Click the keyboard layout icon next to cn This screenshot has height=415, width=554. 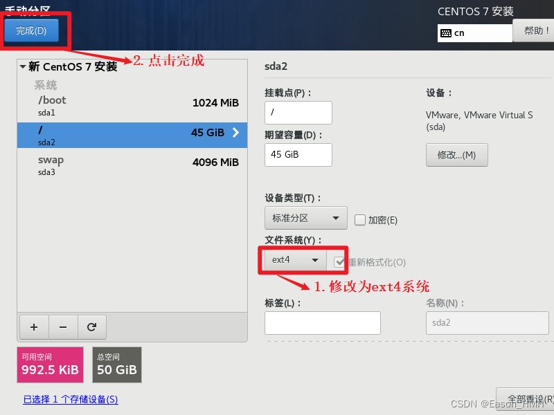point(445,33)
